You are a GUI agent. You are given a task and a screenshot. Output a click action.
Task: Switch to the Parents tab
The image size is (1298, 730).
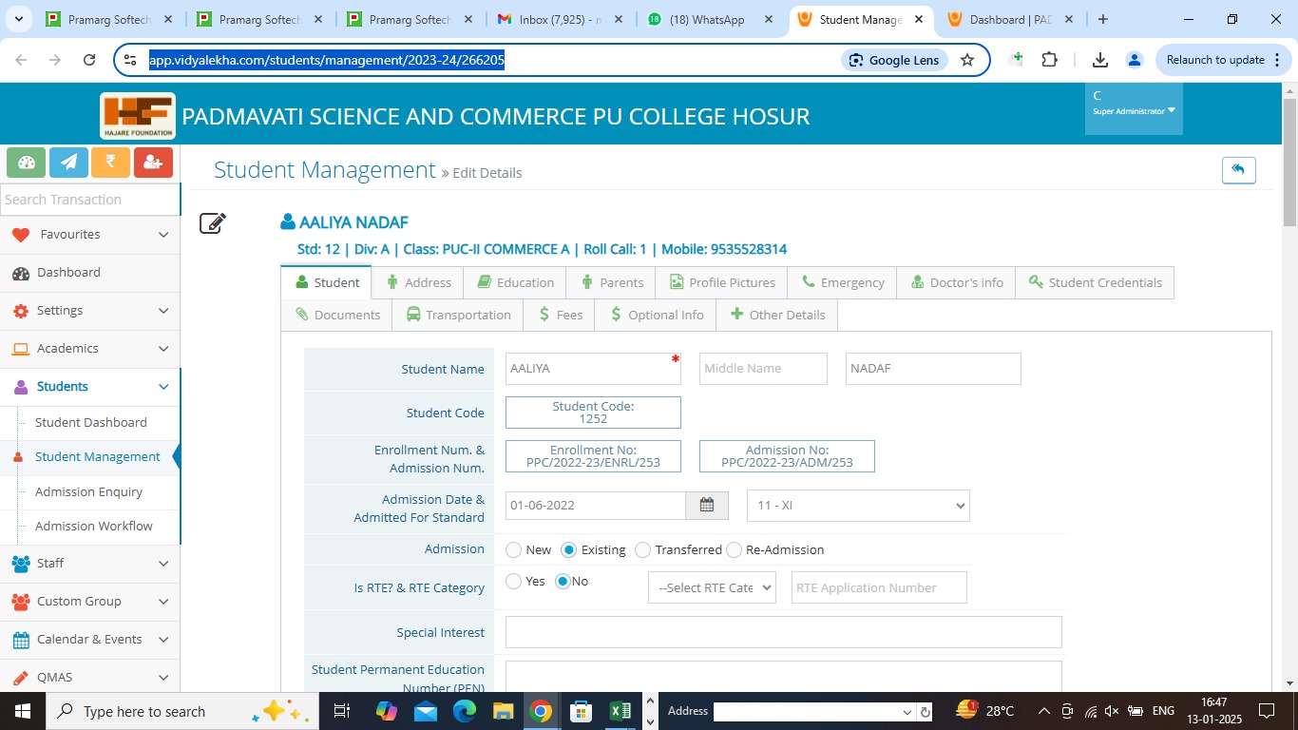pos(612,282)
